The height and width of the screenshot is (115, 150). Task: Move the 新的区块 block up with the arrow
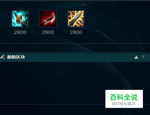click(x=136, y=57)
